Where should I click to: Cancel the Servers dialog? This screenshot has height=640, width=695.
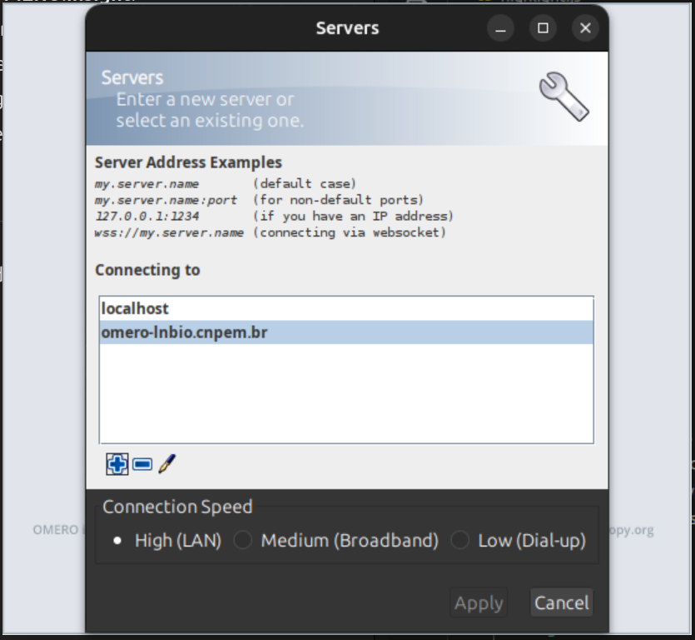(x=561, y=602)
